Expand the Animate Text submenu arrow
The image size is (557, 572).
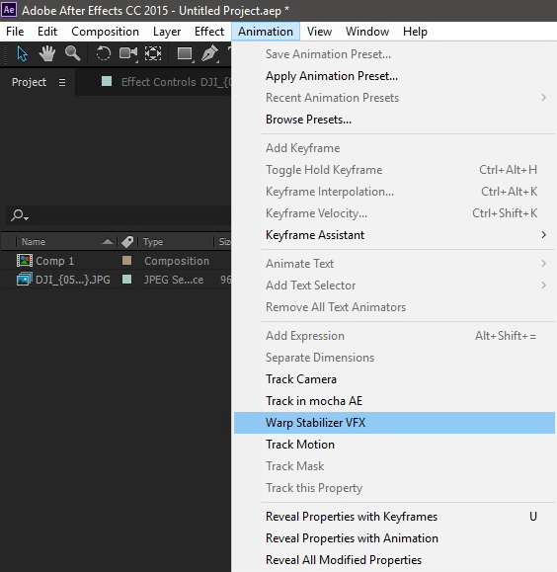tap(543, 264)
